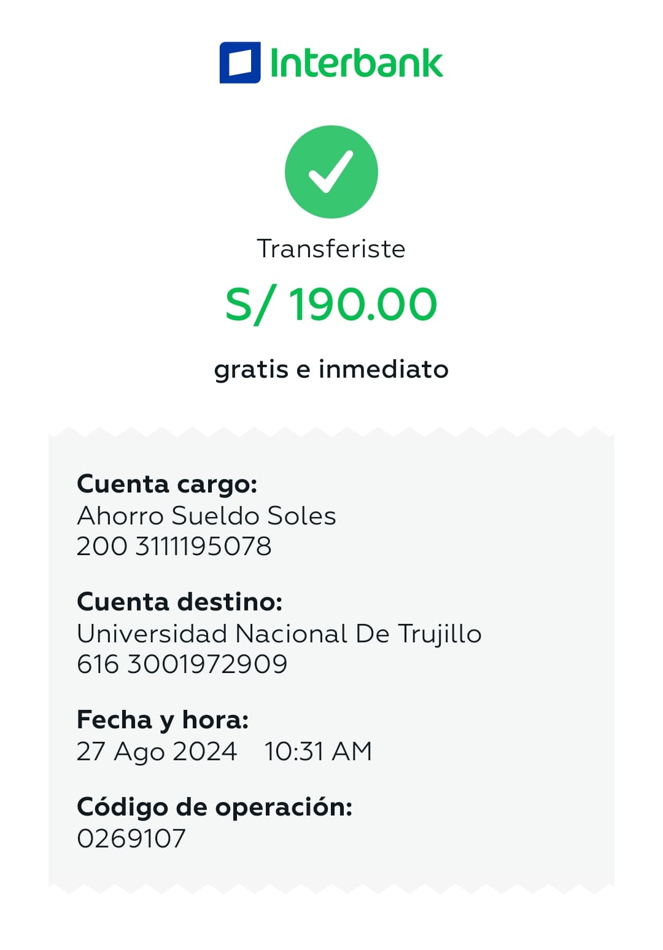Select the operation code 0269107
This screenshot has height=950, width=663.
[x=131, y=839]
